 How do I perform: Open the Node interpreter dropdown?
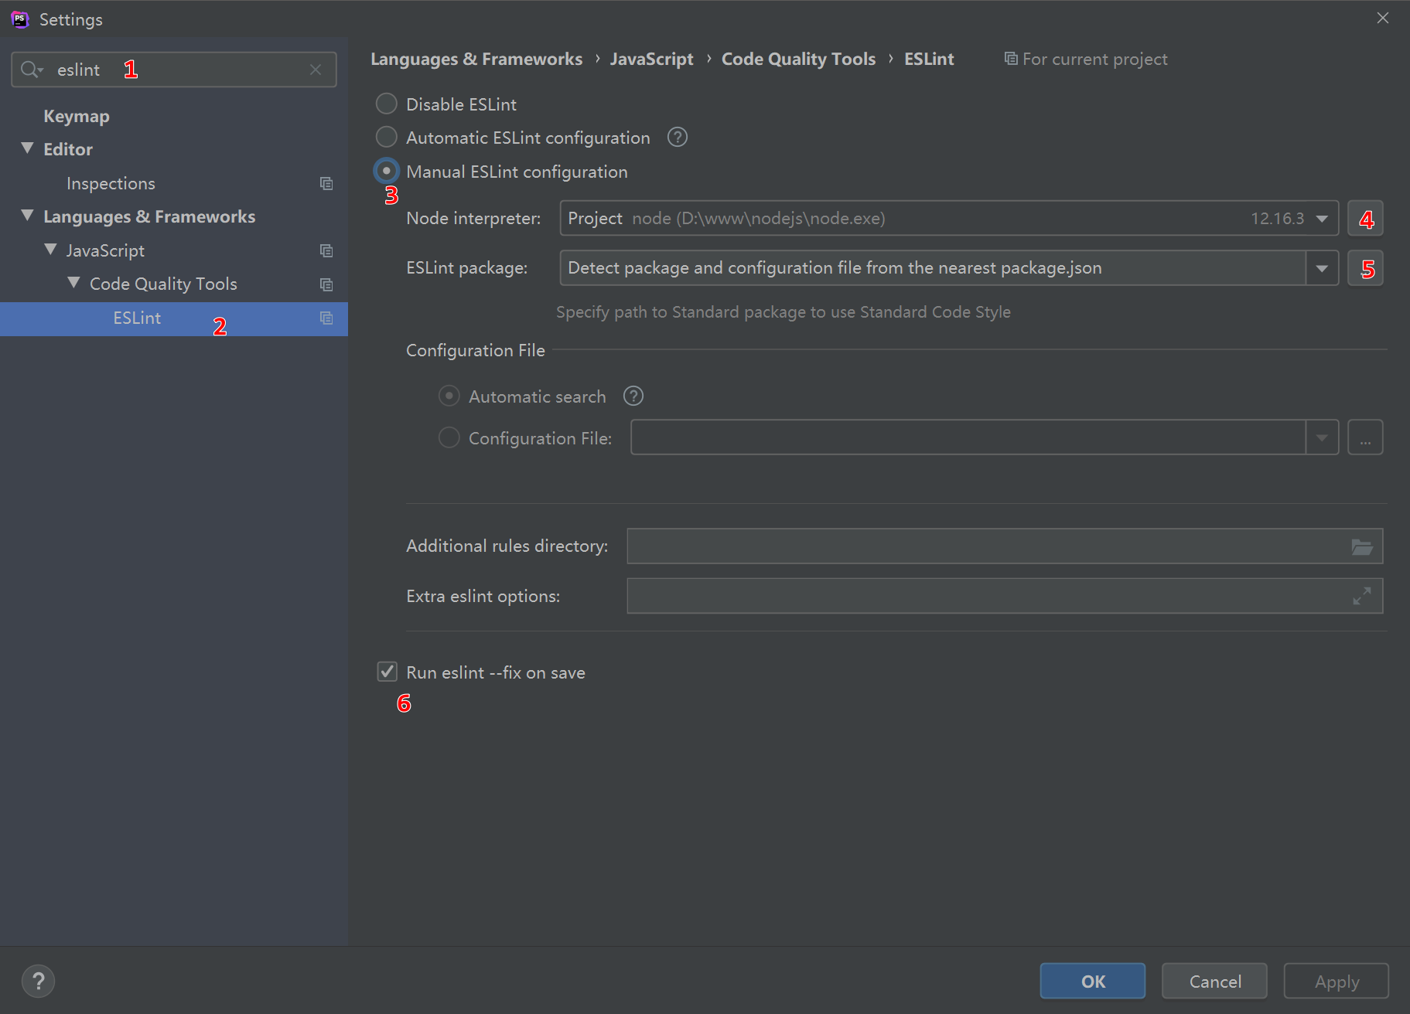pyautogui.click(x=1323, y=219)
